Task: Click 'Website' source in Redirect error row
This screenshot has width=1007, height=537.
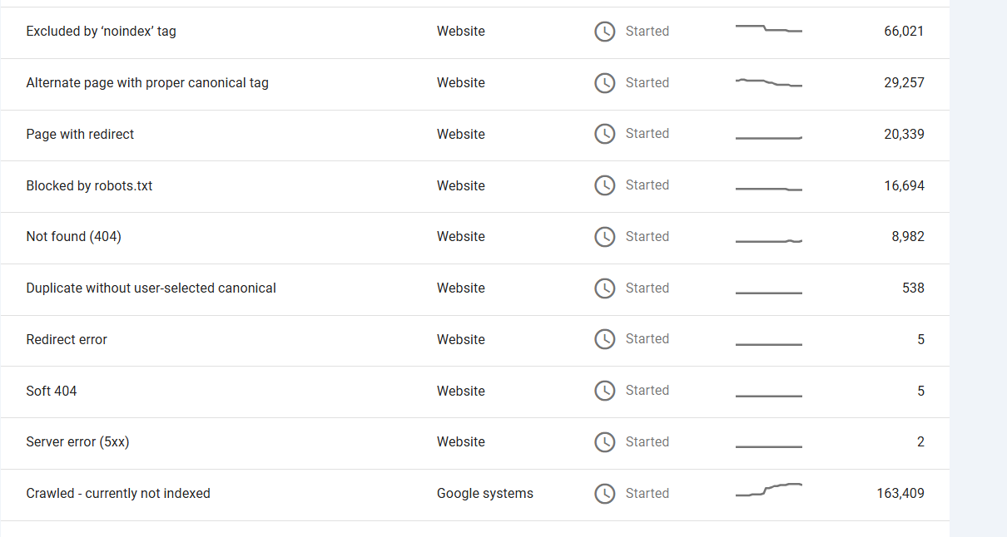Action: [x=460, y=339]
